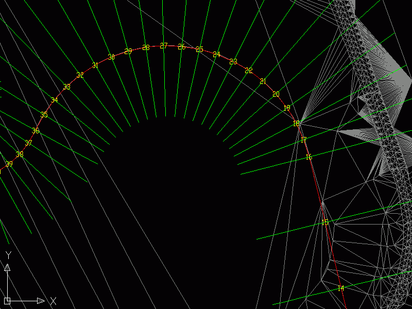Pick the station 16 label
The height and width of the screenshot is (309, 412).
point(309,157)
